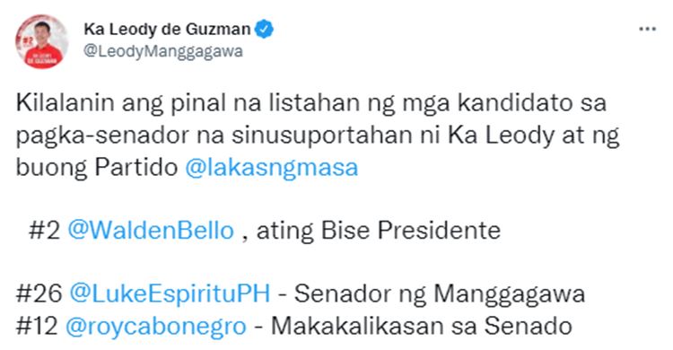Viewport: 673px width, 350px height.
Task: Click the words buong Partido in the tweet
Action: click(x=97, y=168)
